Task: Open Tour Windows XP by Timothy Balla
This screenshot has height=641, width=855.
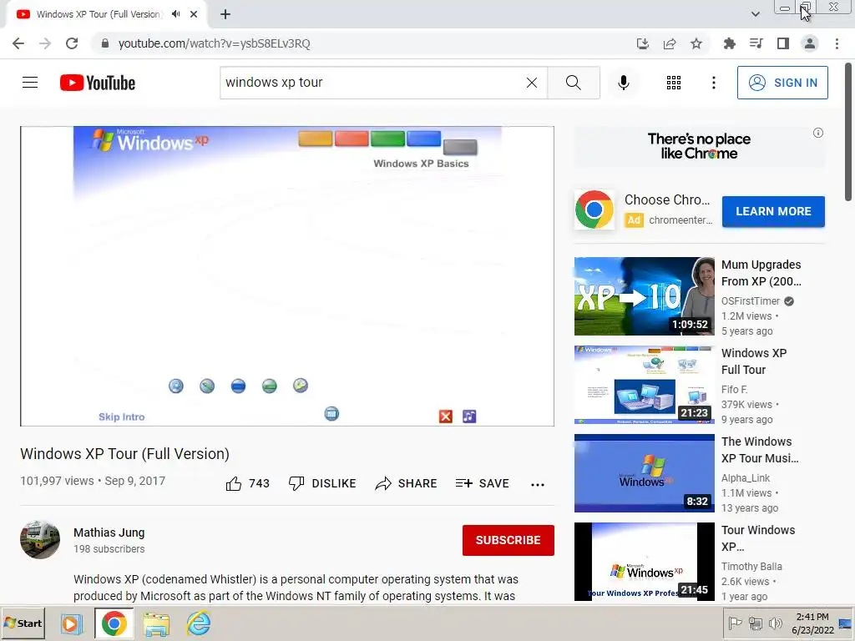Action: (x=644, y=562)
